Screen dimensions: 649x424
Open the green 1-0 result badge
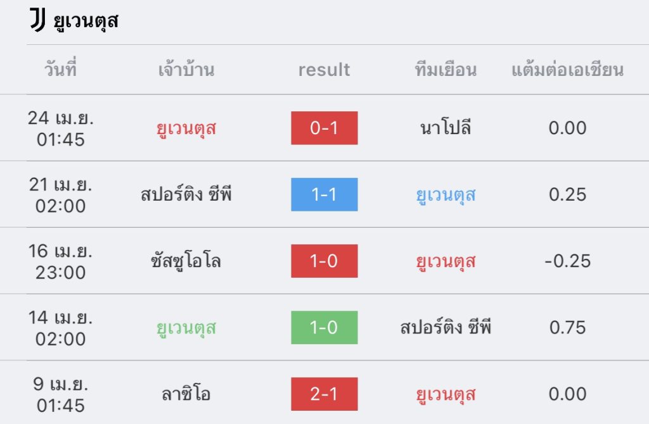(324, 327)
